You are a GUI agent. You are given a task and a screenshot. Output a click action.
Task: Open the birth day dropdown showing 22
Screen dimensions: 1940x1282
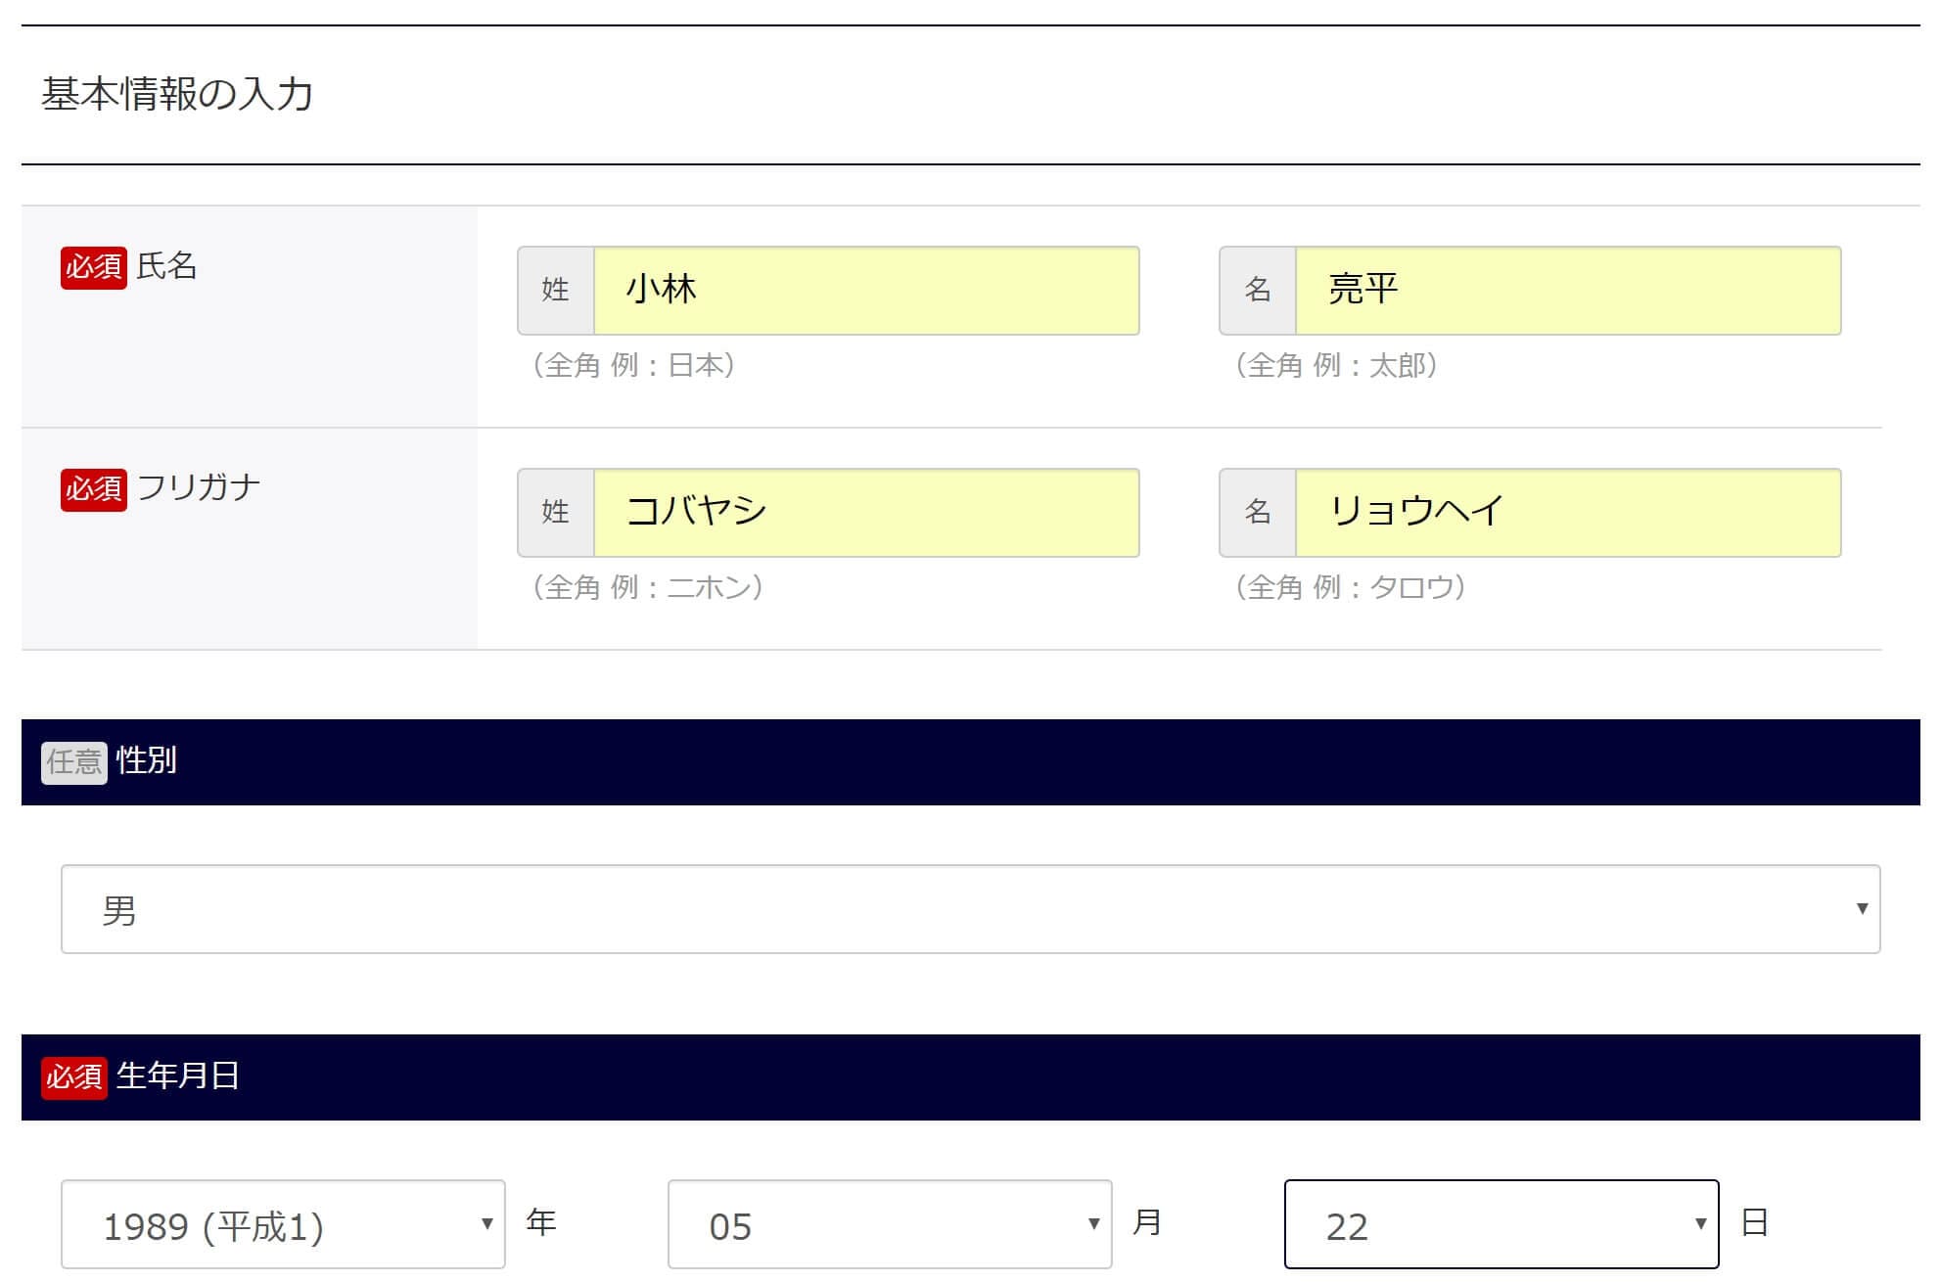(x=1501, y=1224)
